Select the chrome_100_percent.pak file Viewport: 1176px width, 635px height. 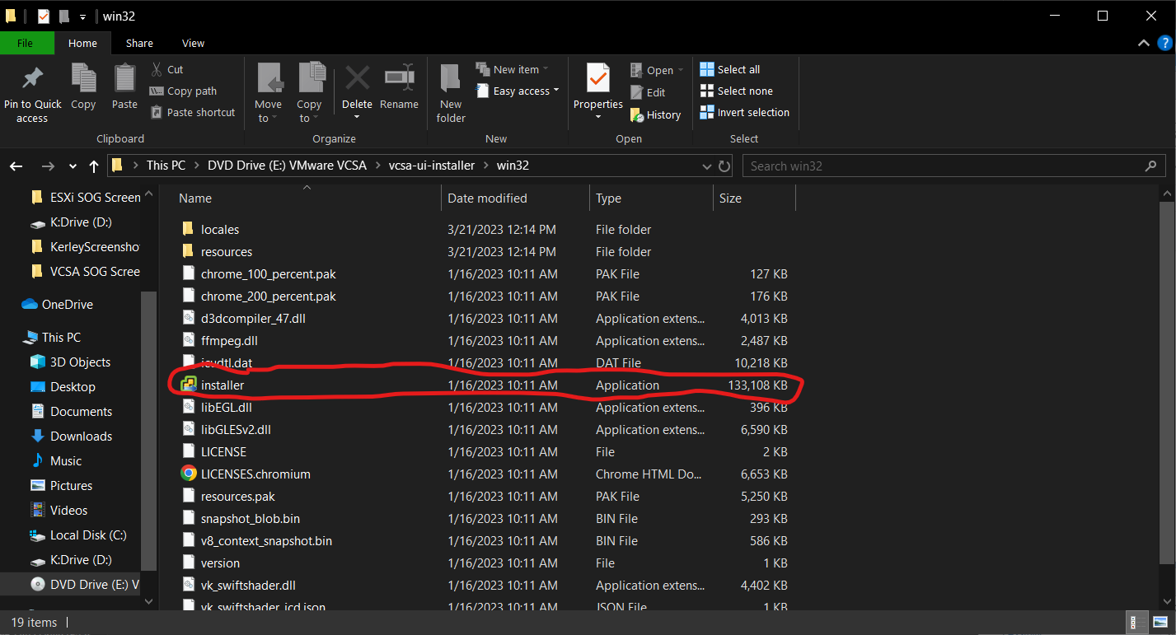click(x=268, y=273)
